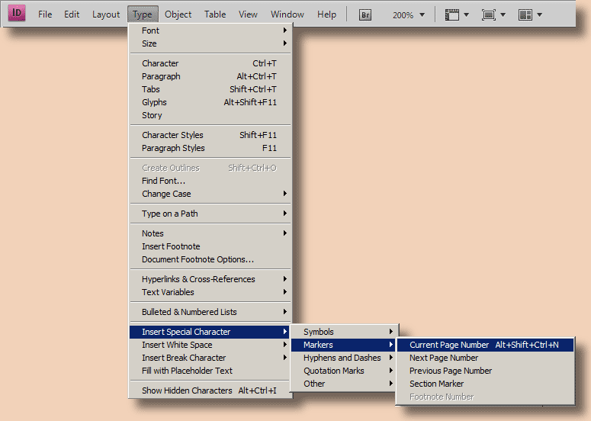Click the Arrange Documents icon
The width and height of the screenshot is (591, 421).
pos(525,14)
